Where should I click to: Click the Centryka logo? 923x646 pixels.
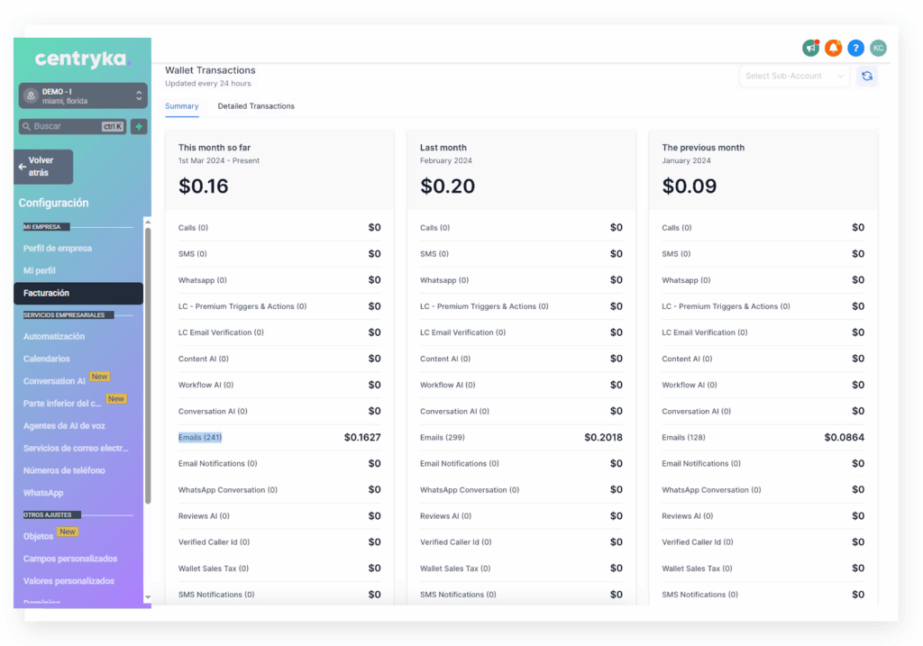click(82, 59)
